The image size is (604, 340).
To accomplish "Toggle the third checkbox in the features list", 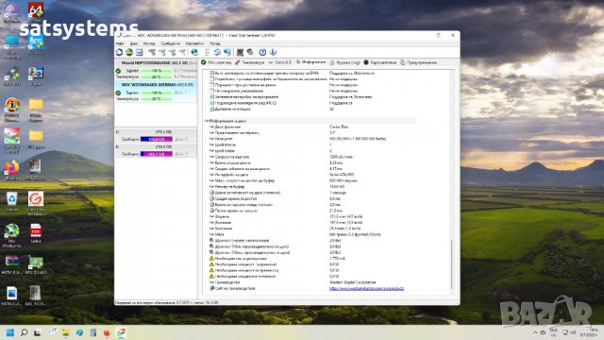I will point(211,85).
